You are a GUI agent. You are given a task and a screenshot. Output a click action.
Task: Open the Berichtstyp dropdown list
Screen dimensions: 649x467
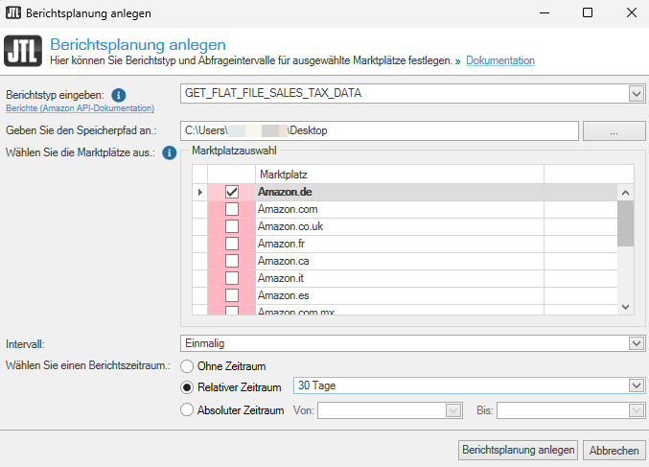(x=636, y=93)
